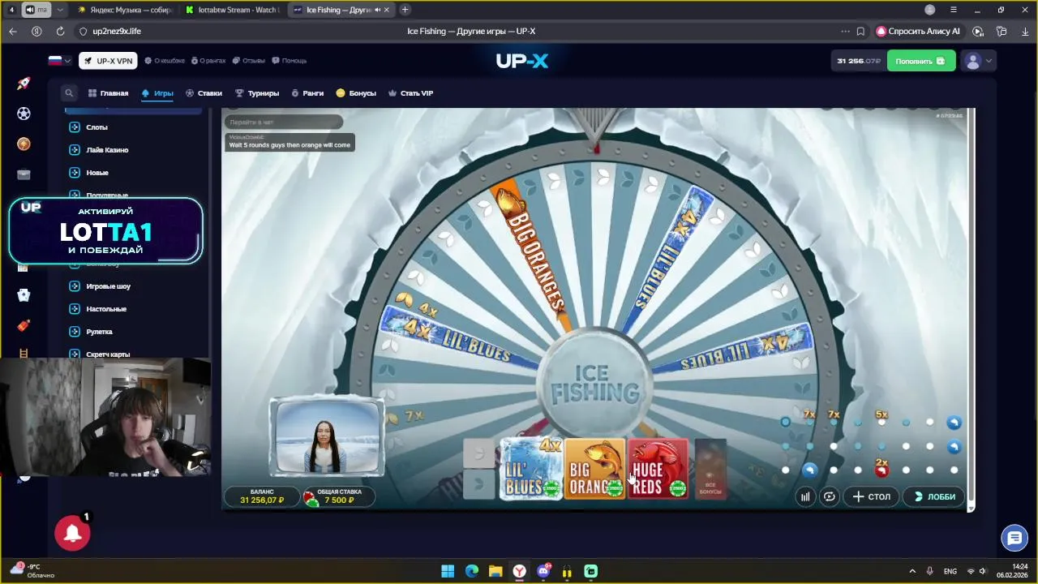Switch to lottabtw Stream browser tab

[x=231, y=10]
